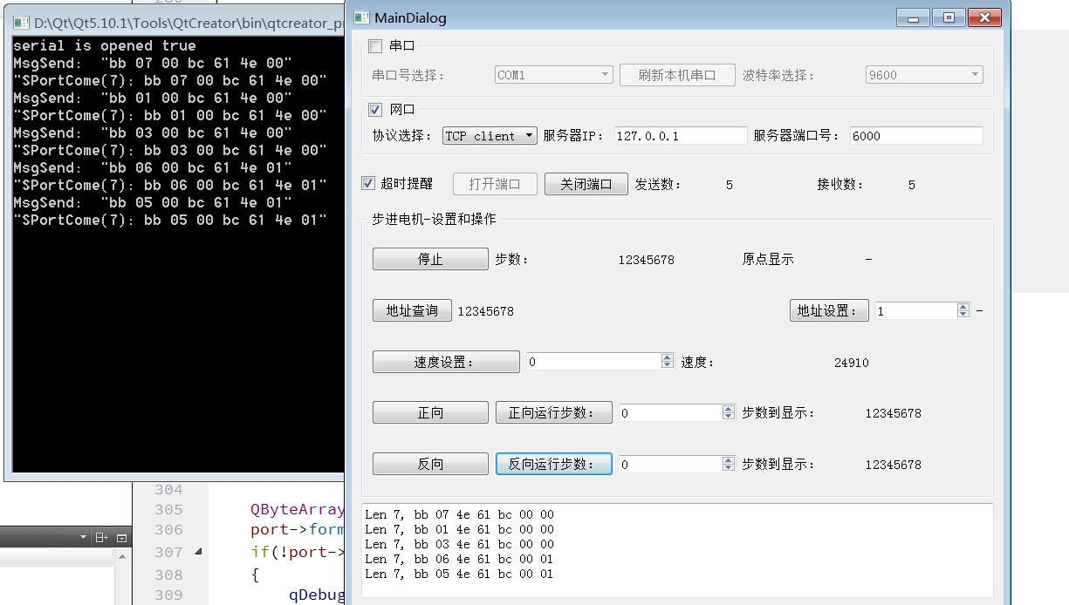Increase the forward run steps value
Viewport: 1069px width, 605px height.
coord(729,409)
